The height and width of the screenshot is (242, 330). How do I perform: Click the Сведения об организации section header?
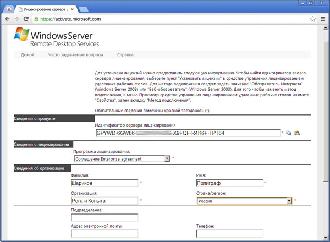click(x=42, y=168)
